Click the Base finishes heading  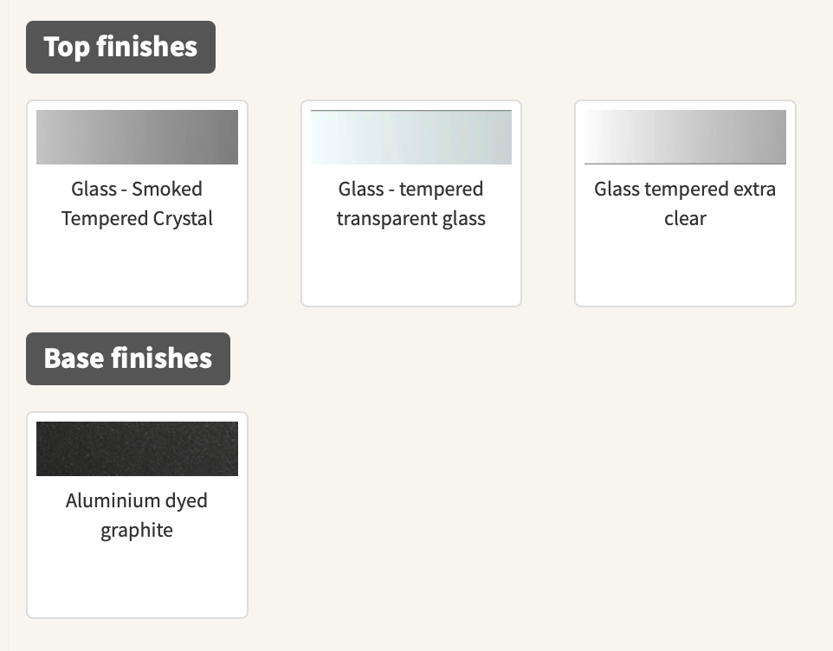coord(128,358)
